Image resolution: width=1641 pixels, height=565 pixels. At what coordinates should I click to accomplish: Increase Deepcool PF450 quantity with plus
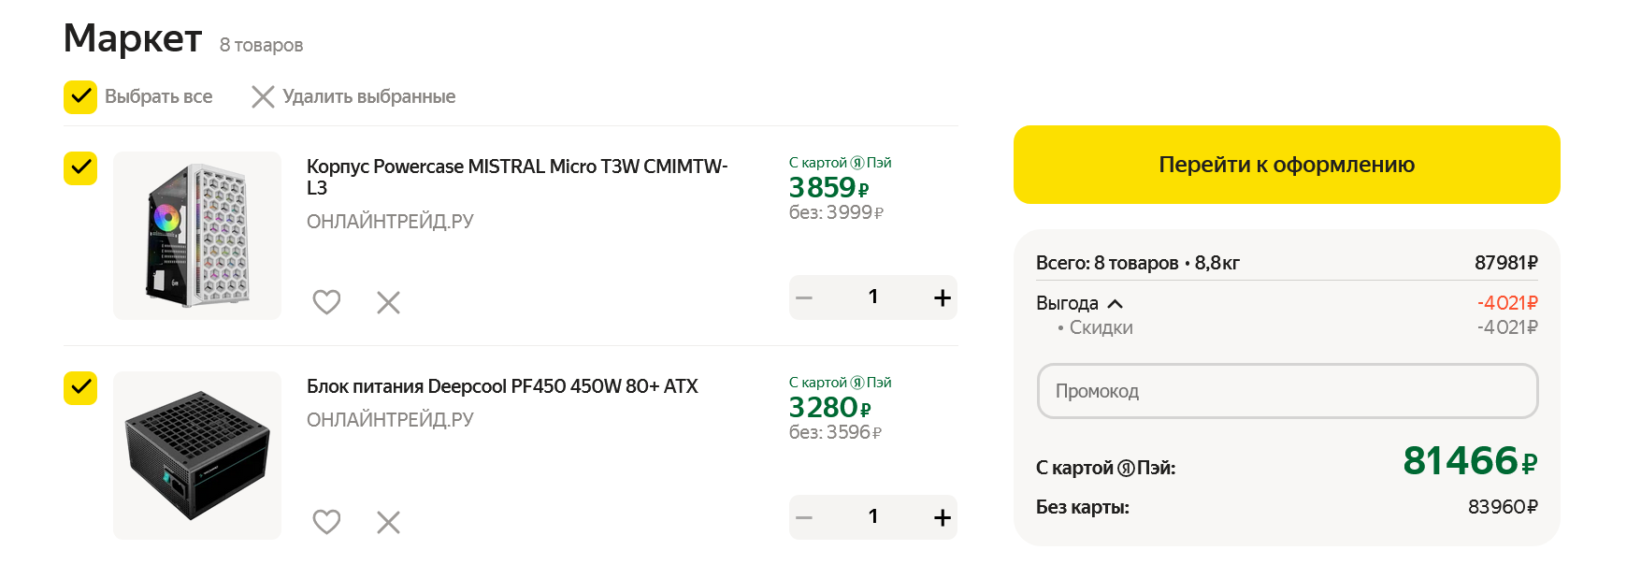tap(942, 517)
